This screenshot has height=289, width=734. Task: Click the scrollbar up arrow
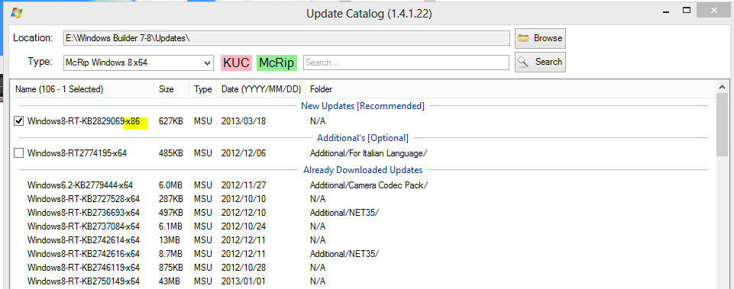coord(723,87)
